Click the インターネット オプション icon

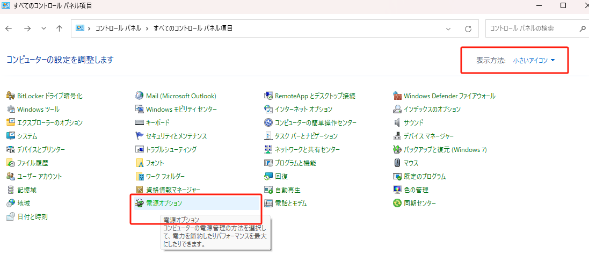pyautogui.click(x=268, y=110)
